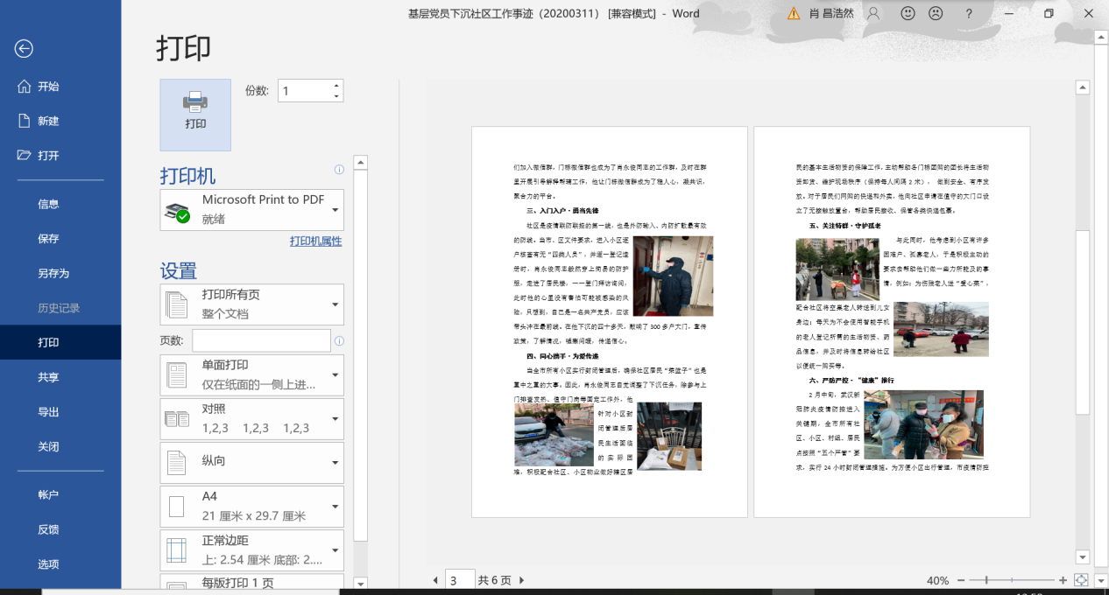Click the large Print button with printer icon
The height and width of the screenshot is (595, 1109).
(x=195, y=115)
